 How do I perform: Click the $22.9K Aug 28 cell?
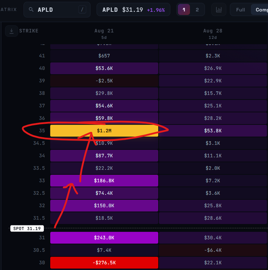(213, 81)
